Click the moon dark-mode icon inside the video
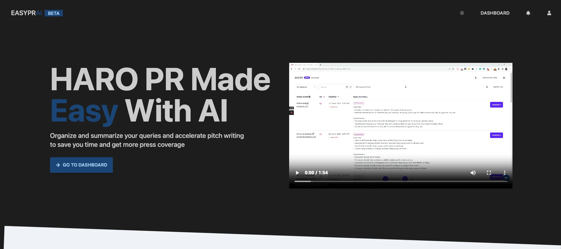 pos(476,78)
